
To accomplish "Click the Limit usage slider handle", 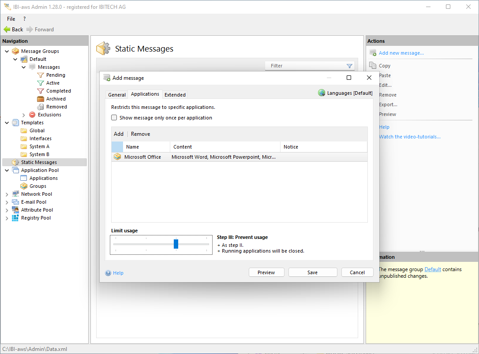I will pos(176,244).
